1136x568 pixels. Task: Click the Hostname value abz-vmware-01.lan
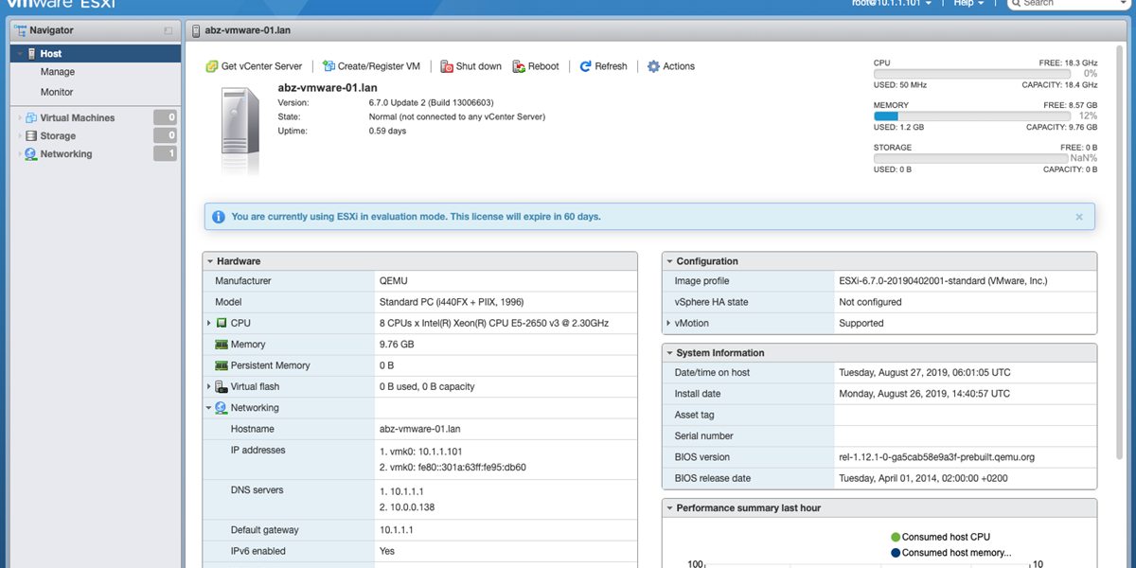[x=419, y=429]
